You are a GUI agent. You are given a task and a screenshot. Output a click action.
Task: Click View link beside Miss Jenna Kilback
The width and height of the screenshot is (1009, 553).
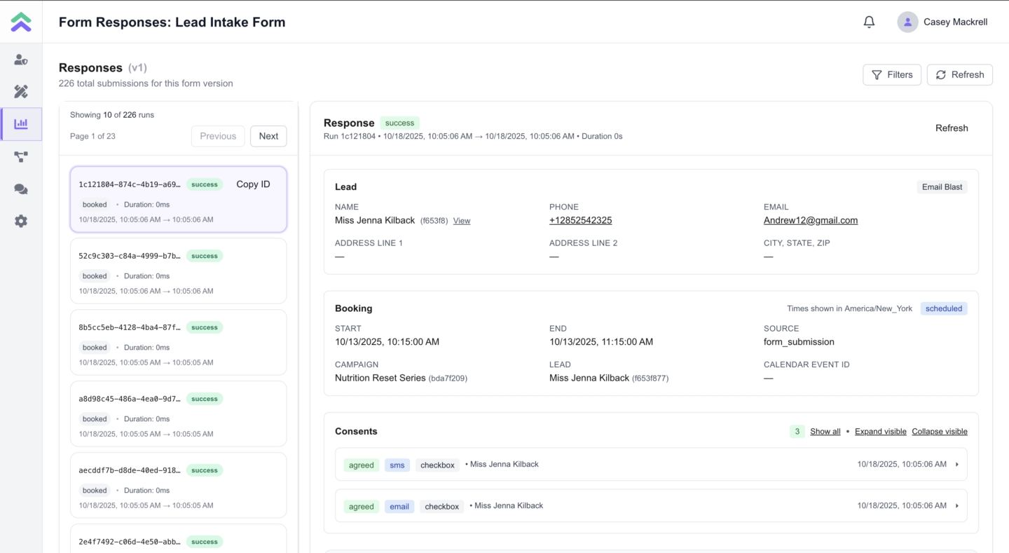[x=462, y=221]
